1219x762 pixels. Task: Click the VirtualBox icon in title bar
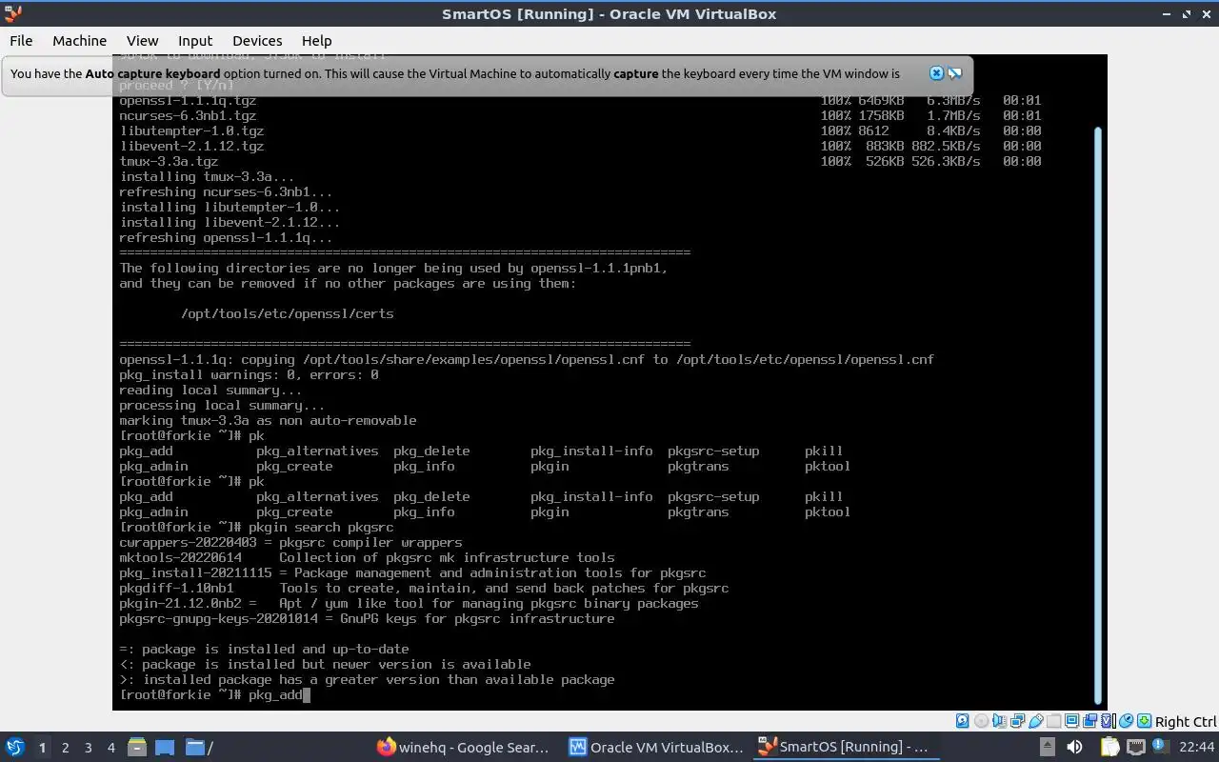pos(12,13)
